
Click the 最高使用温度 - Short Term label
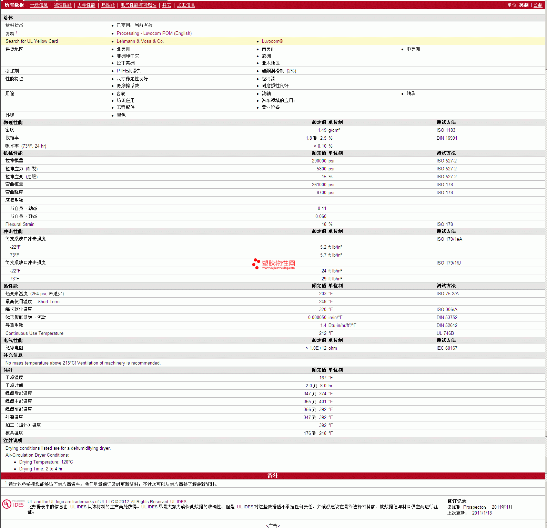click(x=32, y=301)
